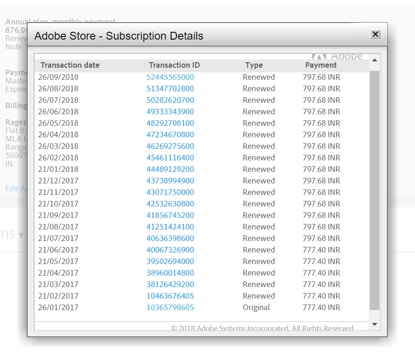Open transaction ID 50282620700
The width and height of the screenshot is (415, 358).
[170, 100]
